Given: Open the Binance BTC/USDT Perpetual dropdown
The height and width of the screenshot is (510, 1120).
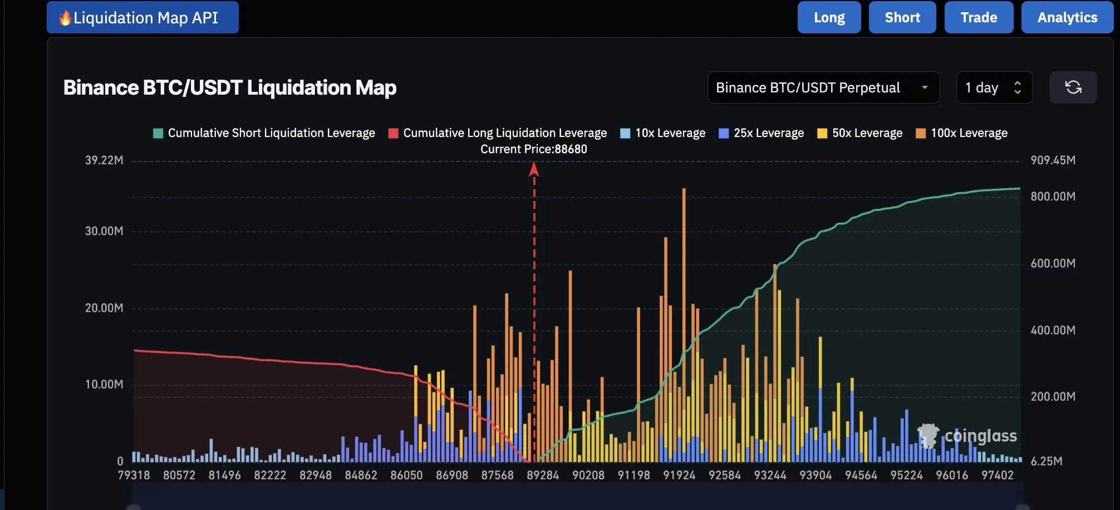Looking at the screenshot, I should (823, 87).
